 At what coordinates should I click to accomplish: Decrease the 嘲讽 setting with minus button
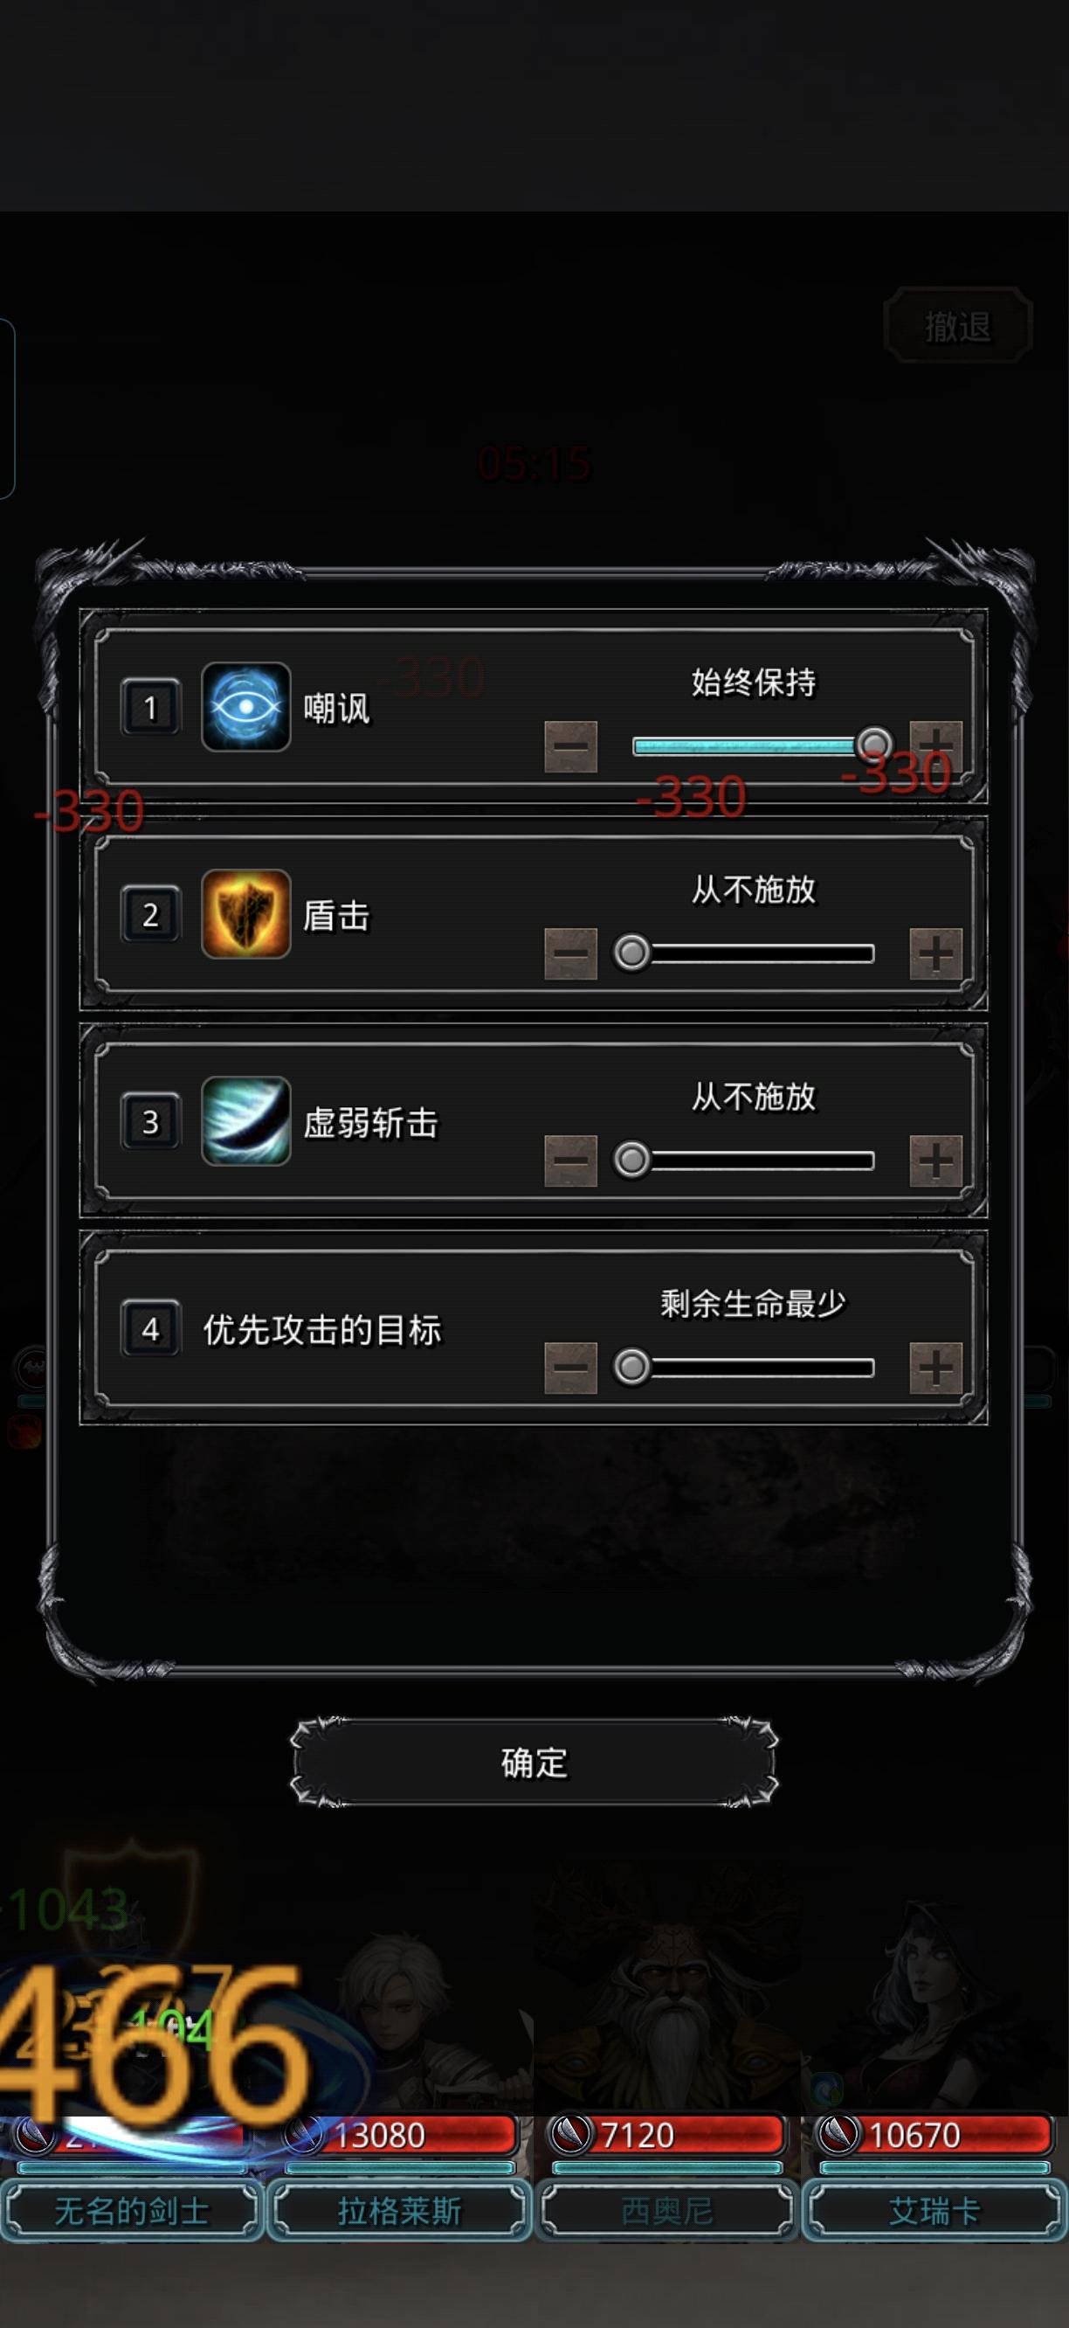[570, 746]
